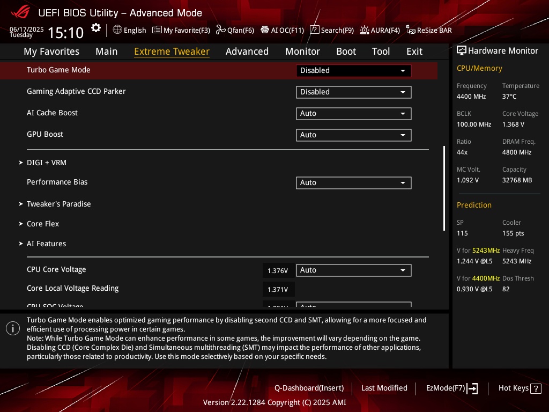
Task: Go to the Exit tab
Action: click(414, 51)
